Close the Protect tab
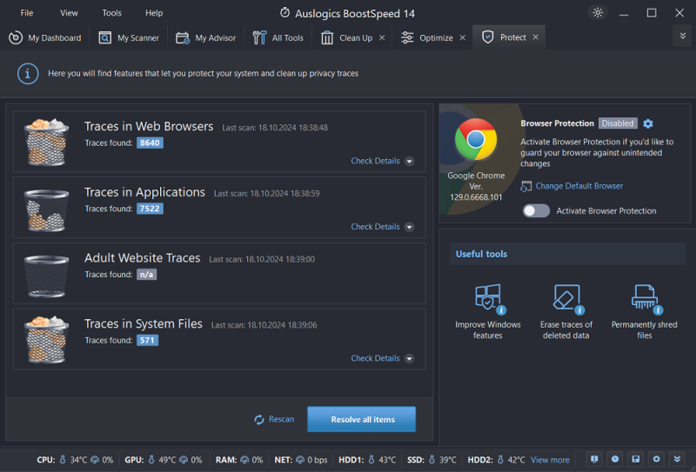The image size is (696, 472). [536, 37]
